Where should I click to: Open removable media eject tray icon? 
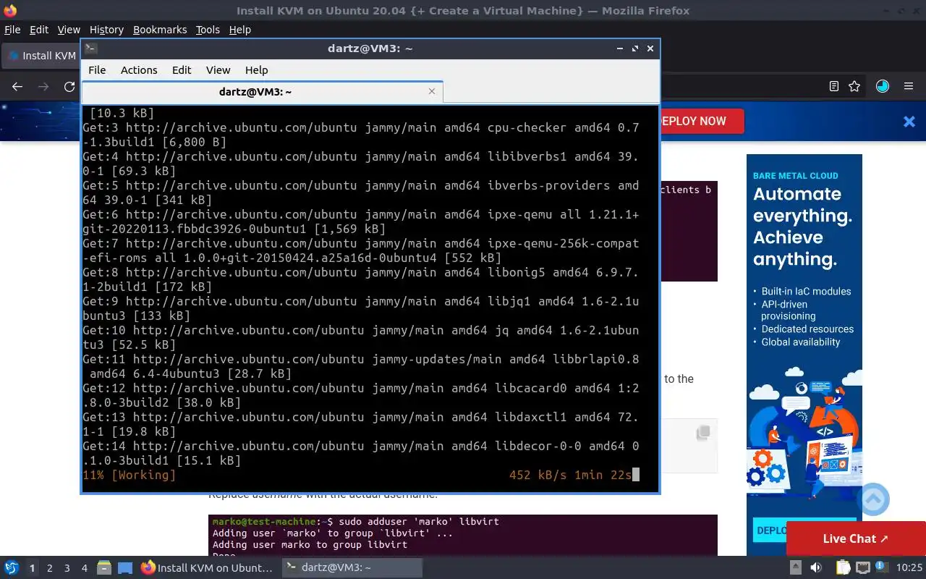(795, 568)
